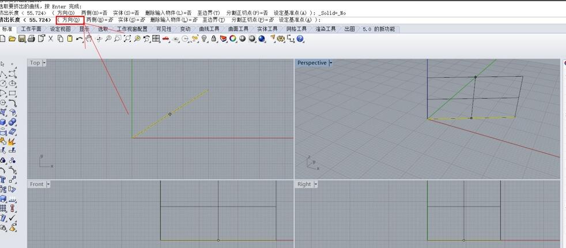The width and height of the screenshot is (566, 248).
Task: Click the Perspective viewport title label
Action: (312, 63)
